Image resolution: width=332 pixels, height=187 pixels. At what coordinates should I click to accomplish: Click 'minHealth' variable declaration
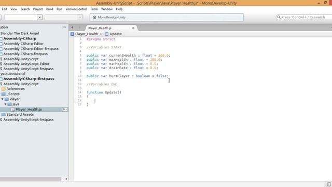[122, 63]
